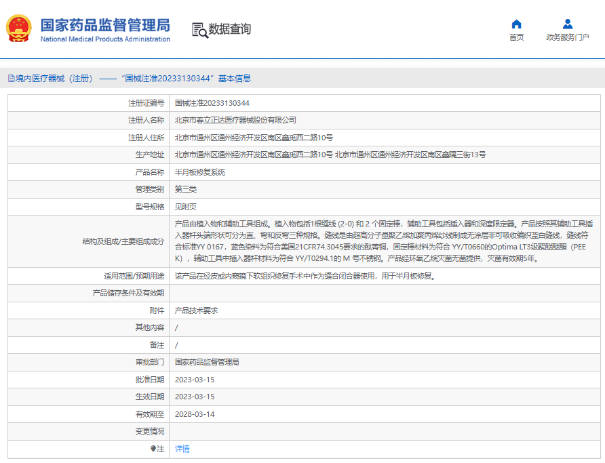
Task: Click the 其他内容 row label
Action: pos(150,327)
